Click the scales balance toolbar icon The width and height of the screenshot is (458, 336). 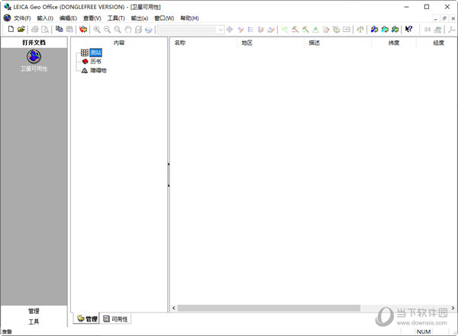360,29
